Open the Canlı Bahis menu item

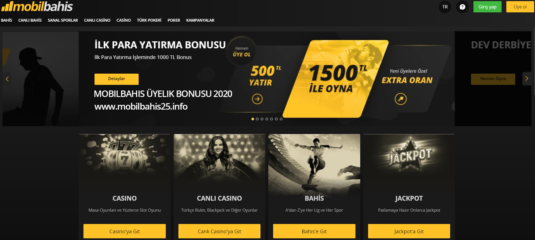30,20
